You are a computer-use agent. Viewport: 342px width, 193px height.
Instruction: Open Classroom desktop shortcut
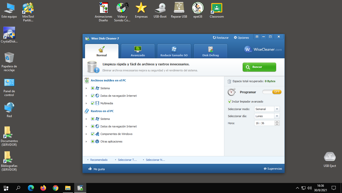pyautogui.click(x=217, y=11)
